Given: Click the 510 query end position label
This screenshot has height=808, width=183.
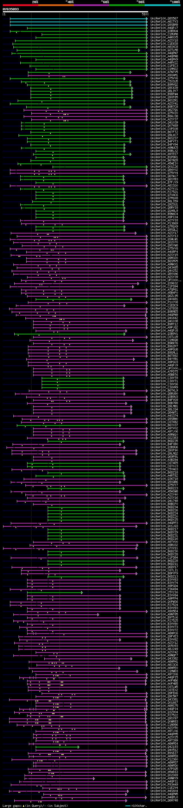Looking at the screenshot, I should [x=144, y=14].
